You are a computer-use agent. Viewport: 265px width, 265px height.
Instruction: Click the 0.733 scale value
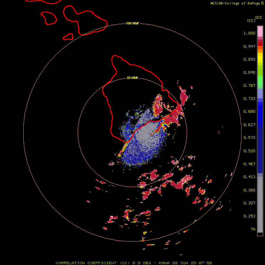(249, 99)
